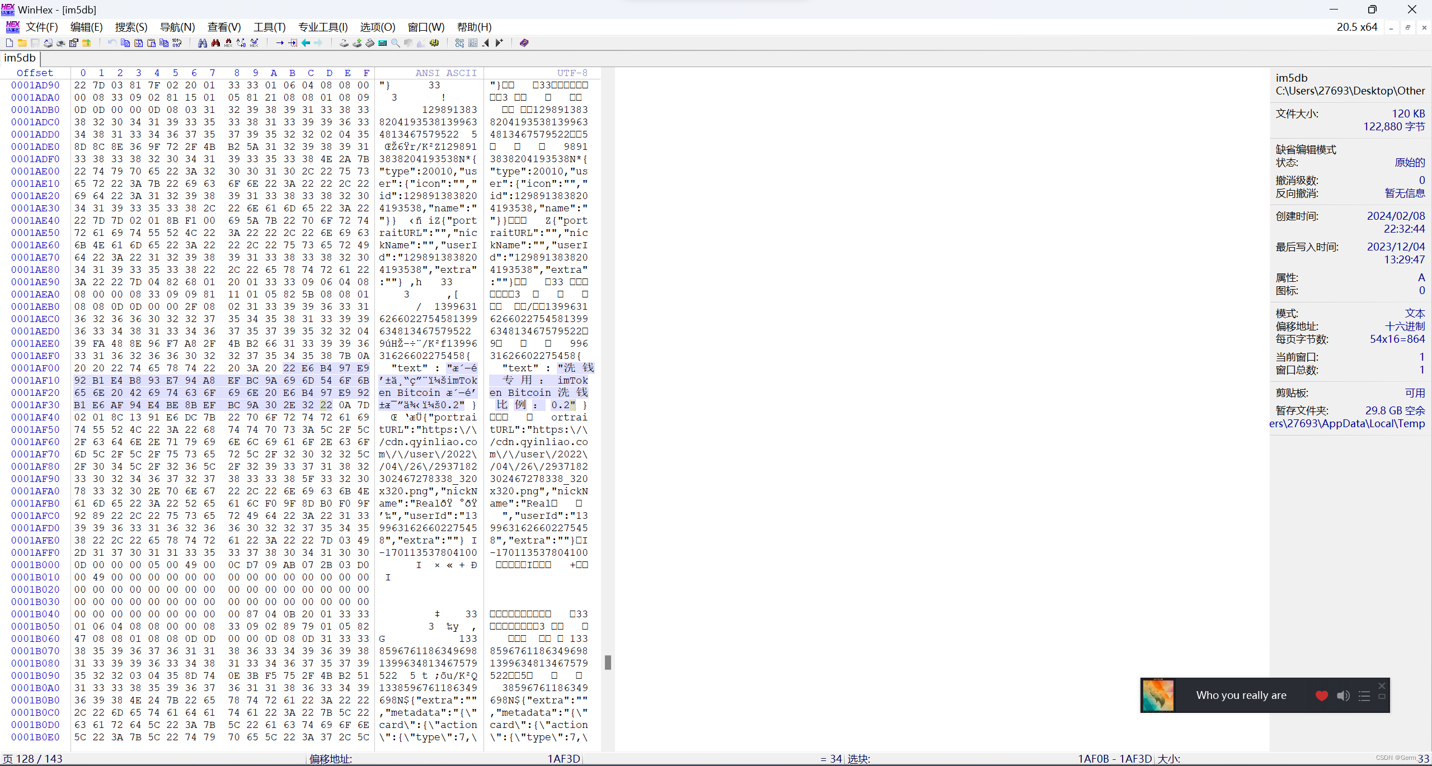
Task: Click the Find Hex Values icon
Action: (x=228, y=43)
